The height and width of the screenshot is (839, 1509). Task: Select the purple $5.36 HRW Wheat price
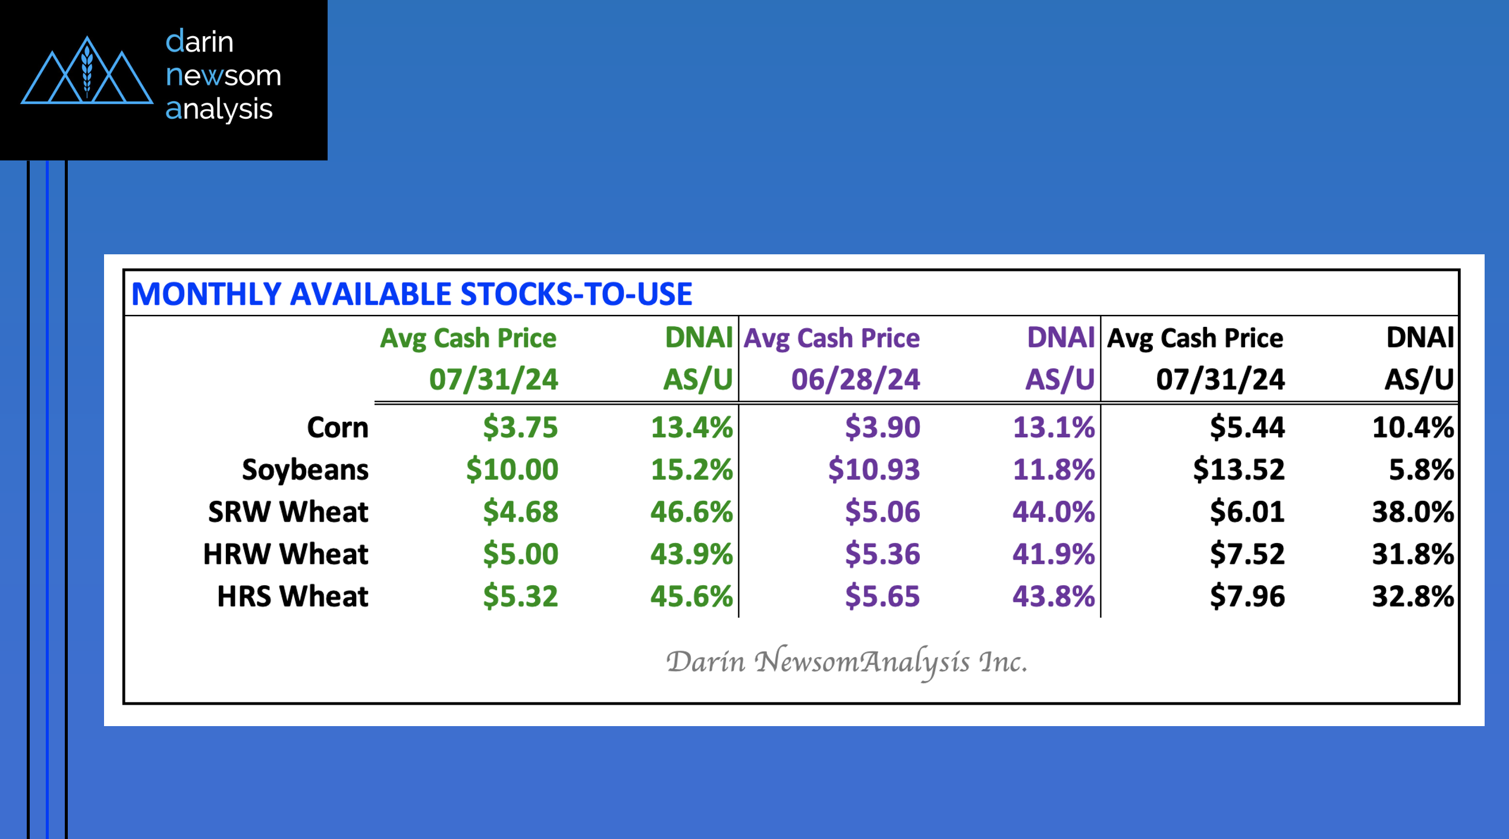tap(882, 554)
